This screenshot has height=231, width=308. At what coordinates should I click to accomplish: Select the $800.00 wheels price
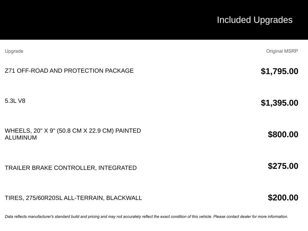pos(283,134)
